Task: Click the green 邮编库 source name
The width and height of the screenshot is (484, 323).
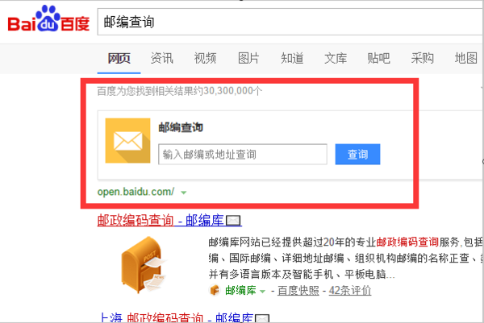Action: click(x=240, y=290)
